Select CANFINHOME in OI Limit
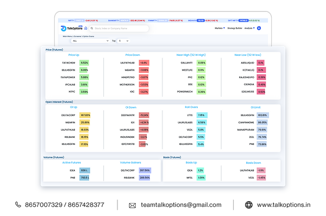326x216 pixels. coord(246,123)
